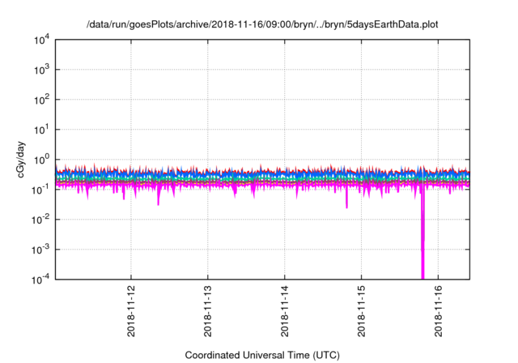Click the 10^0 y-axis tick label
The width and height of the screenshot is (518, 363).
click(x=41, y=160)
